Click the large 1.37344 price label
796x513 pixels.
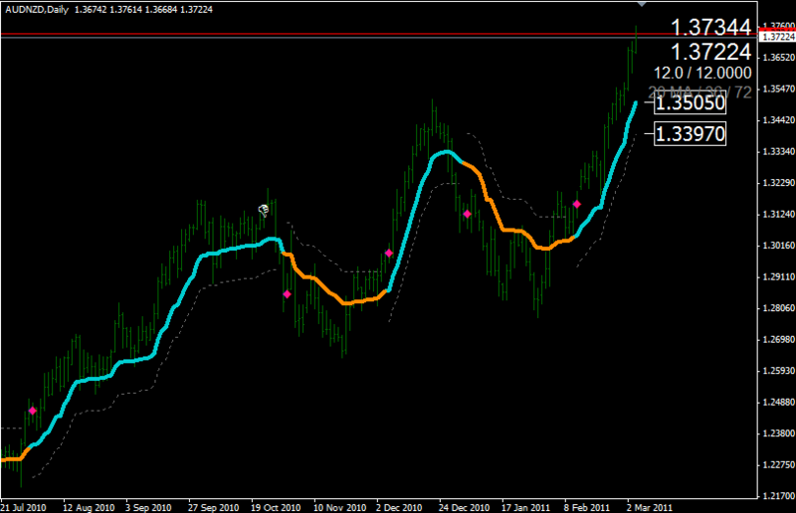click(710, 27)
